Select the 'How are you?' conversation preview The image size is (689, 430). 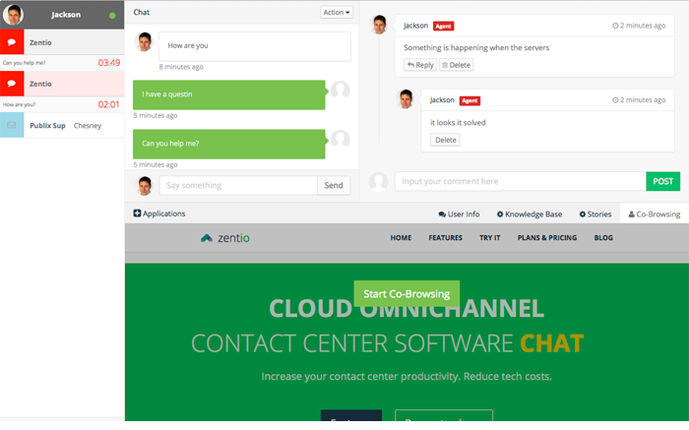click(20, 104)
